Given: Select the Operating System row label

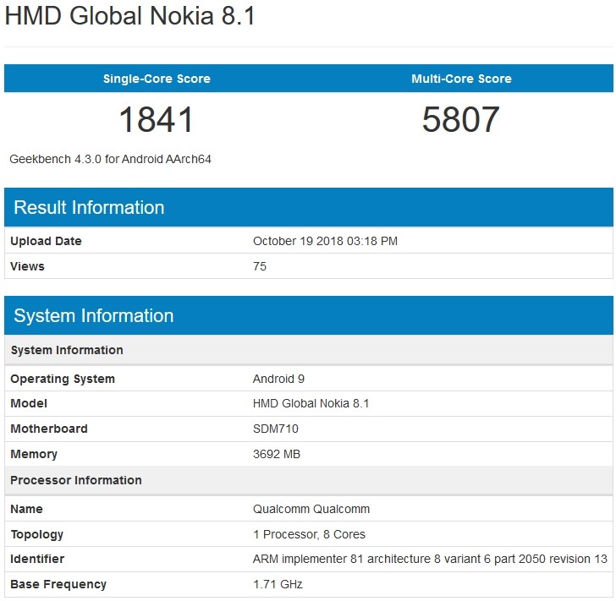Looking at the screenshot, I should 63,379.
